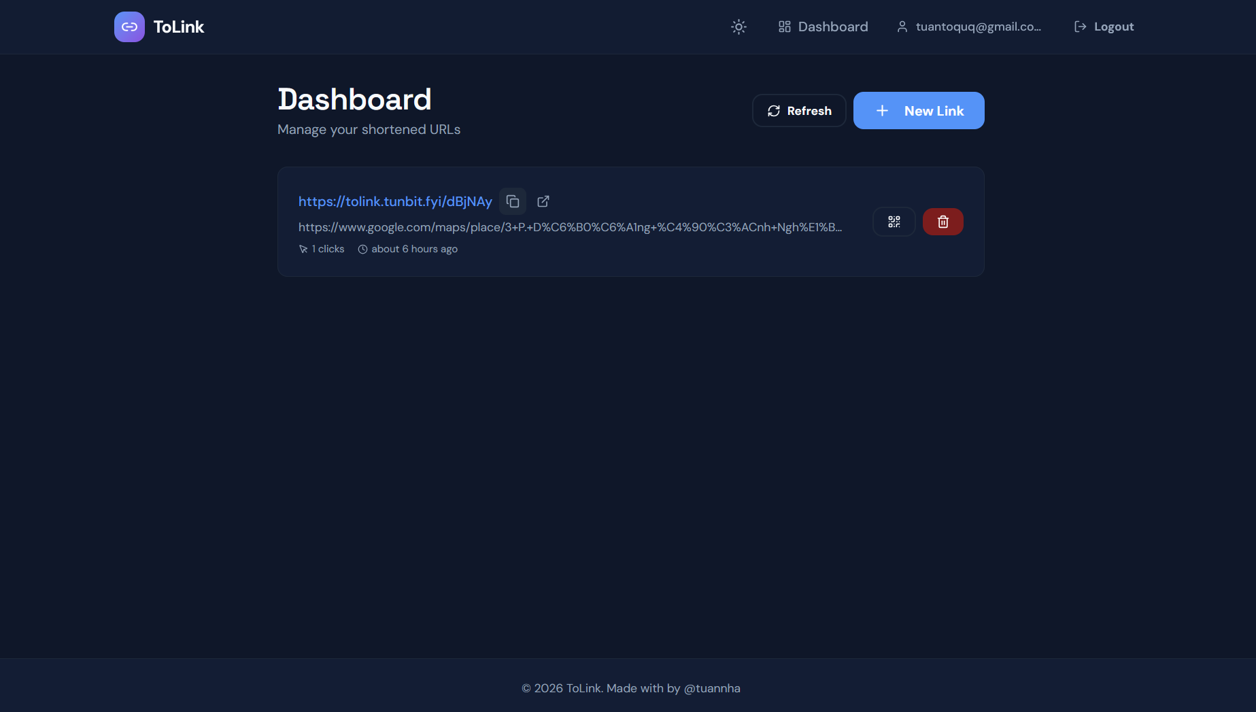Screen dimensions: 1256x712
Task: Click the footer copyright text by @tuannha
Action: click(x=631, y=688)
